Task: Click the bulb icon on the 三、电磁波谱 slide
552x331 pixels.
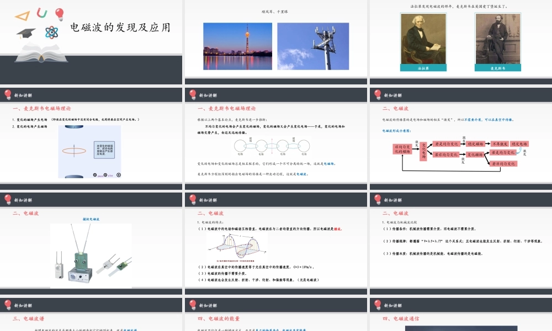Action: [8, 305]
